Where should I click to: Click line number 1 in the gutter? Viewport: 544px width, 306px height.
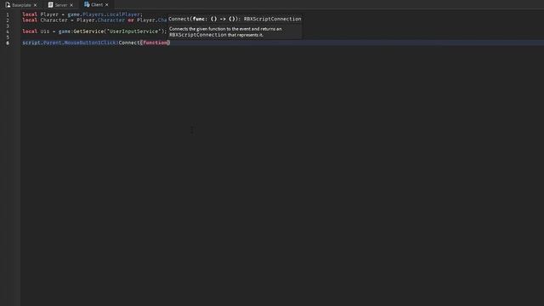pyautogui.click(x=8, y=14)
